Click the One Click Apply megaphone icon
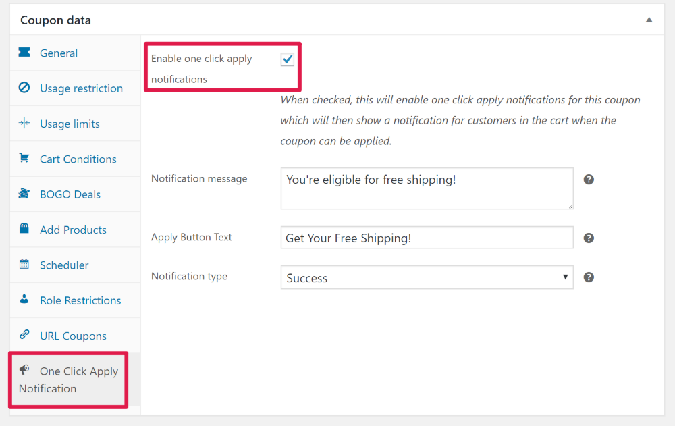The width and height of the screenshot is (675, 426). [x=24, y=369]
